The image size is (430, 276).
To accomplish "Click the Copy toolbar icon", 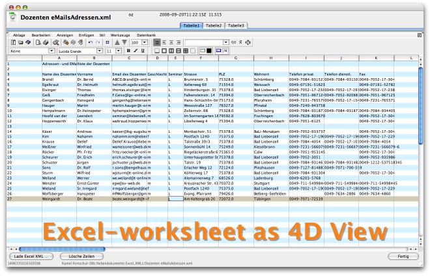I will point(73,42).
